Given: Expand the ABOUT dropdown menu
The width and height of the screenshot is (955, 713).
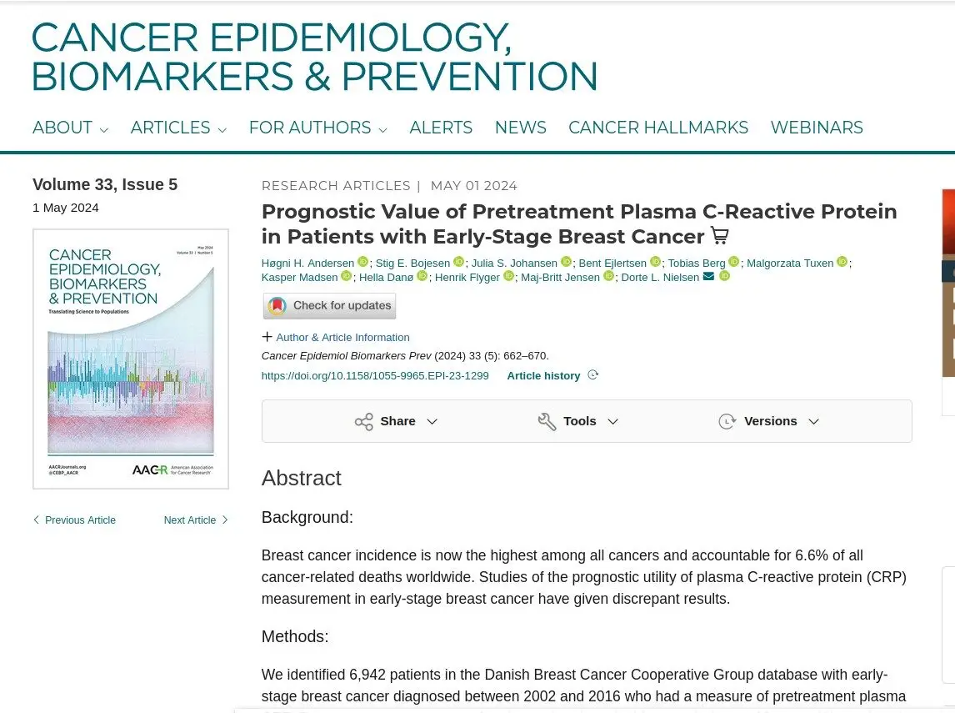Looking at the screenshot, I should coord(70,128).
